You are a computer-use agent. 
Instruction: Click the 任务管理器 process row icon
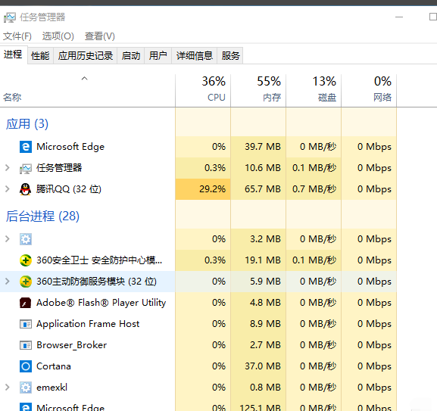pos(26,168)
